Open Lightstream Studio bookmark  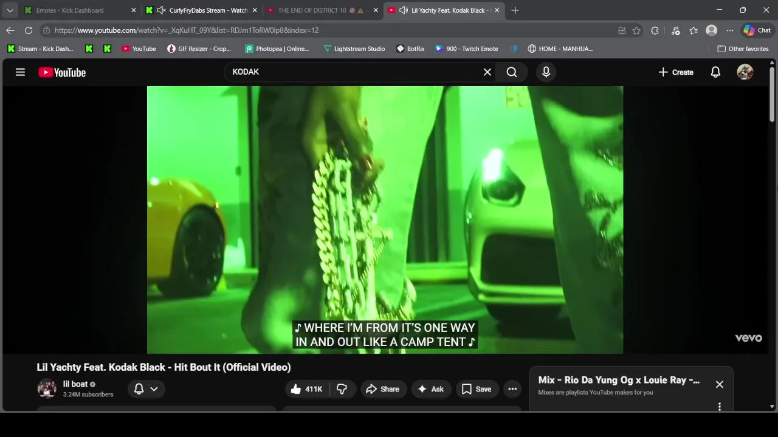pos(354,49)
